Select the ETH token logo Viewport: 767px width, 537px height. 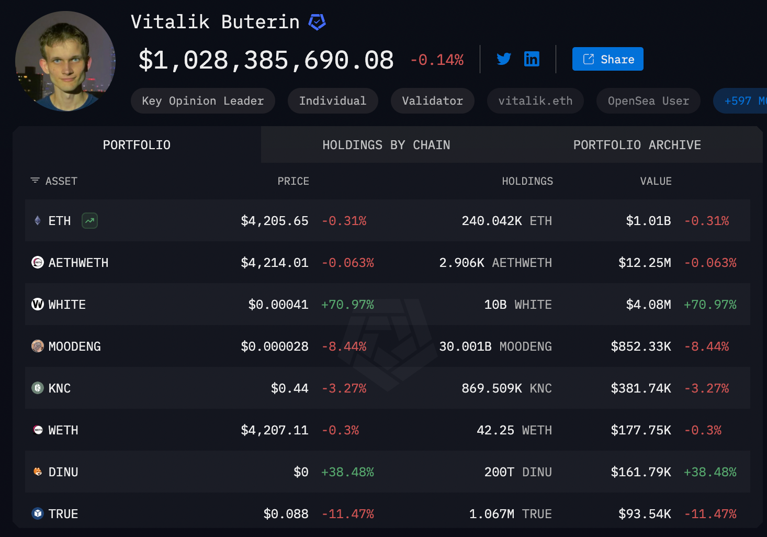point(37,220)
